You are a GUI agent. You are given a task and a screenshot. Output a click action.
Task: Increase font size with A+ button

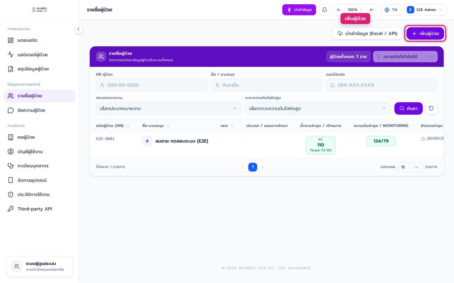coord(372,10)
